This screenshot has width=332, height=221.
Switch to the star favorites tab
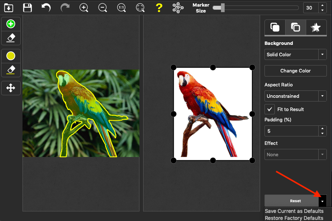316,27
